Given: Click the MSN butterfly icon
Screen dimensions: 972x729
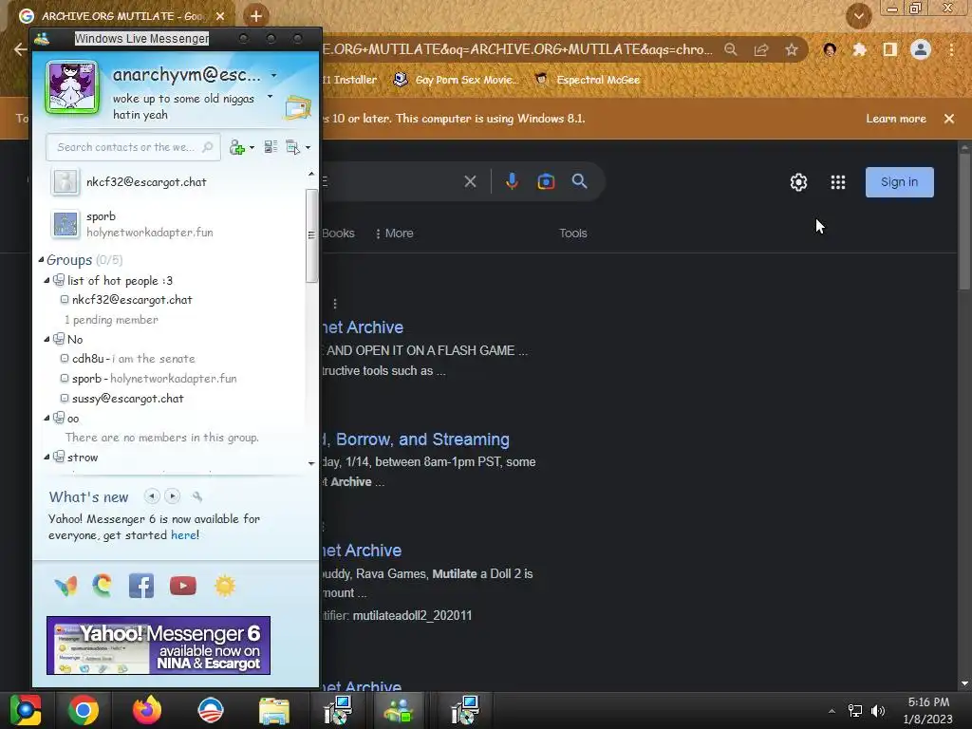Looking at the screenshot, I should click(65, 586).
